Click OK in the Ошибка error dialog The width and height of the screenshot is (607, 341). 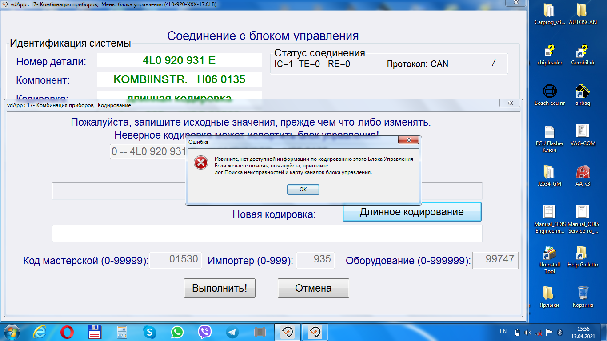click(303, 190)
